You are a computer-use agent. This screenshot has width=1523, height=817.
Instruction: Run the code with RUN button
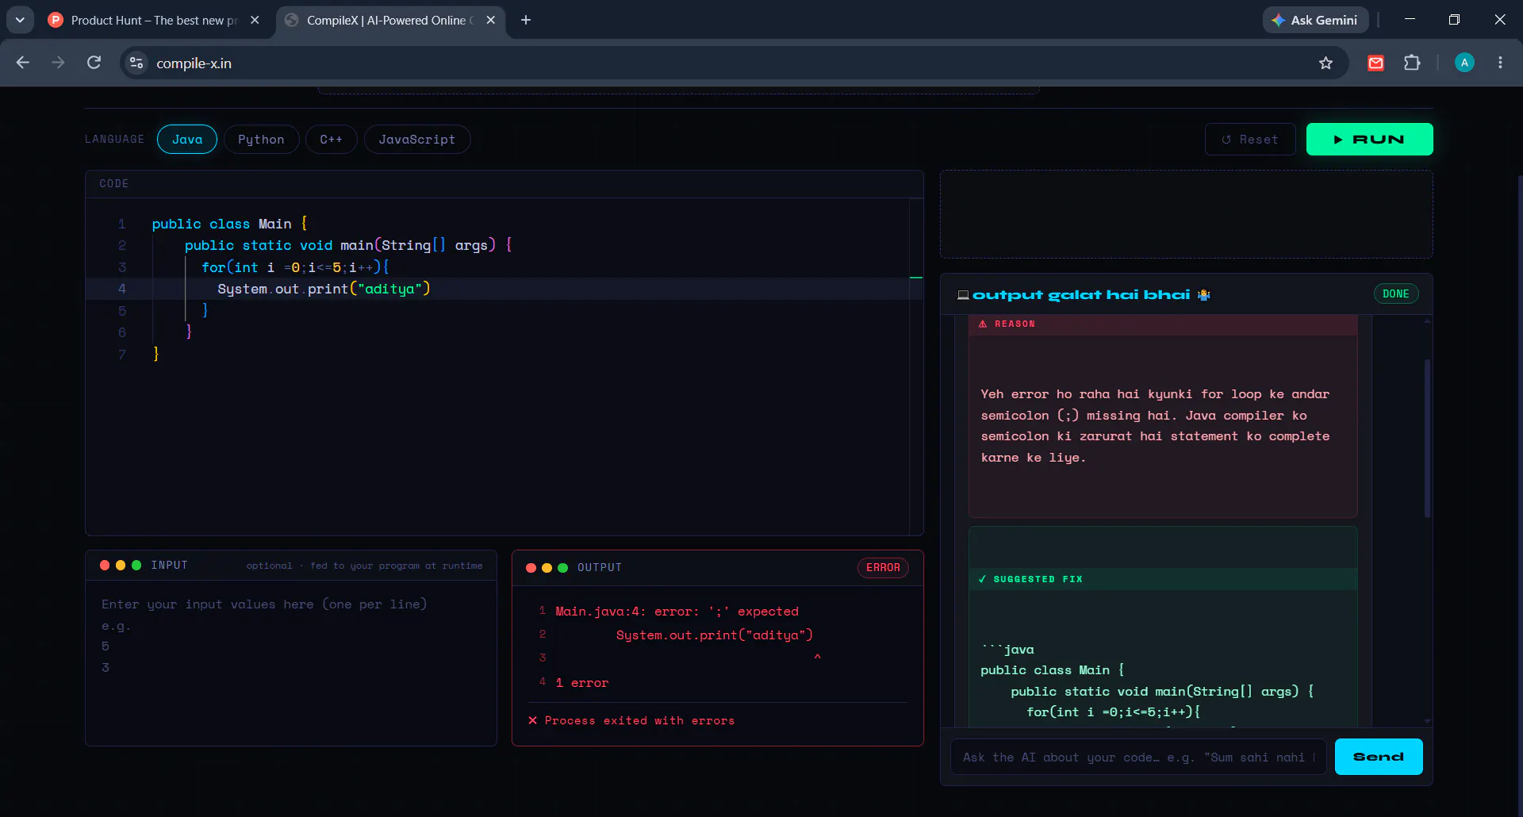coord(1369,140)
